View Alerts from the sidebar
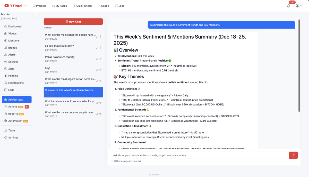Viewport: 309px width, 177px height. [11, 55]
